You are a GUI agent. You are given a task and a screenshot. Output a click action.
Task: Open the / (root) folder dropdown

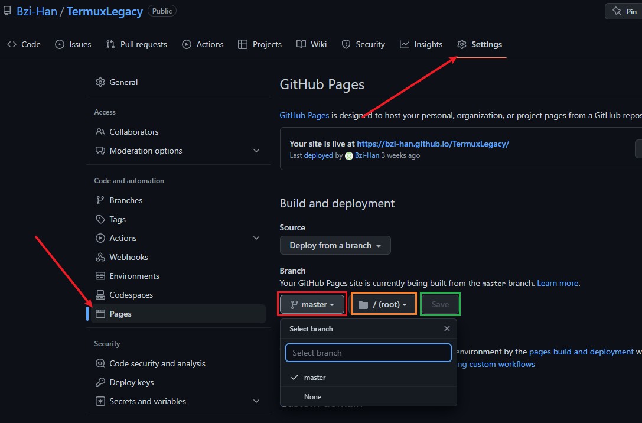point(384,304)
